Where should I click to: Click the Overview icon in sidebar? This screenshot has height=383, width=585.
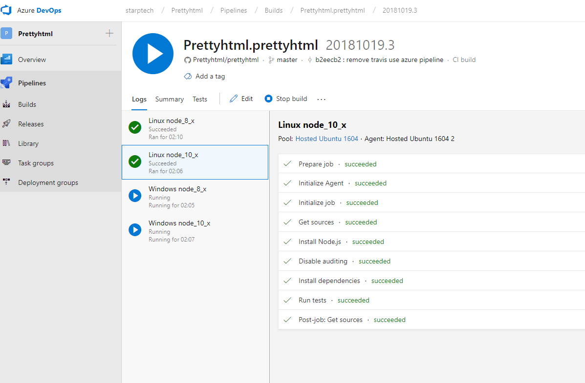tap(6, 59)
